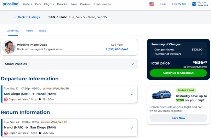Click the Help button
Screen dimensions: 211x138
coord(163,4)
